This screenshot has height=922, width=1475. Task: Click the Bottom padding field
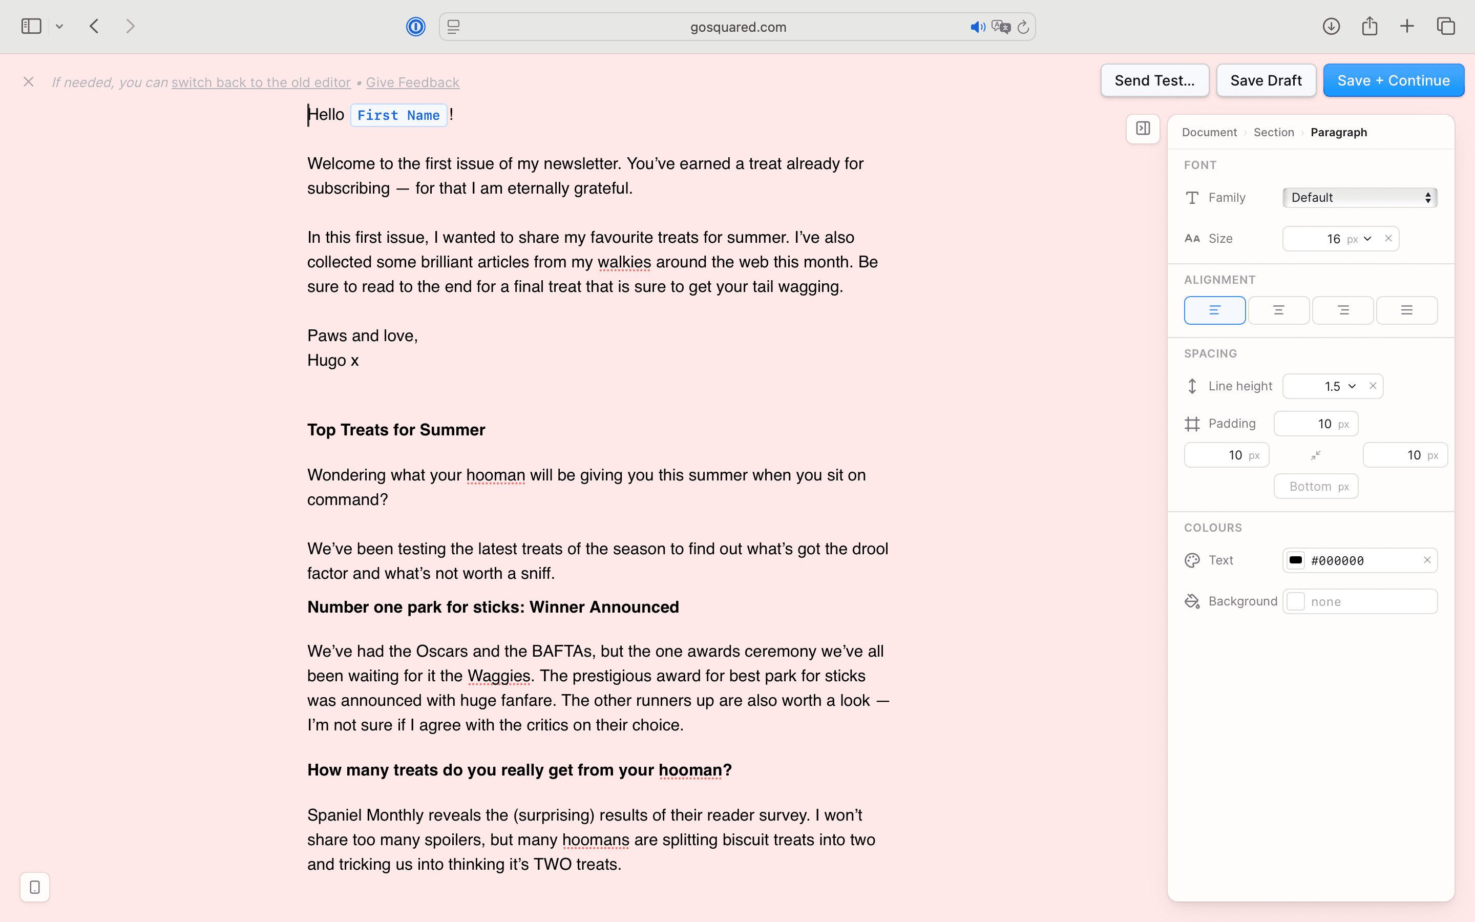1316,487
